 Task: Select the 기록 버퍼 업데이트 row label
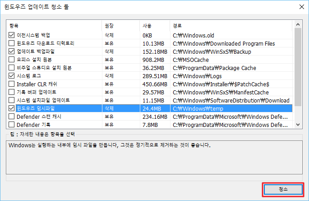(x=37, y=92)
